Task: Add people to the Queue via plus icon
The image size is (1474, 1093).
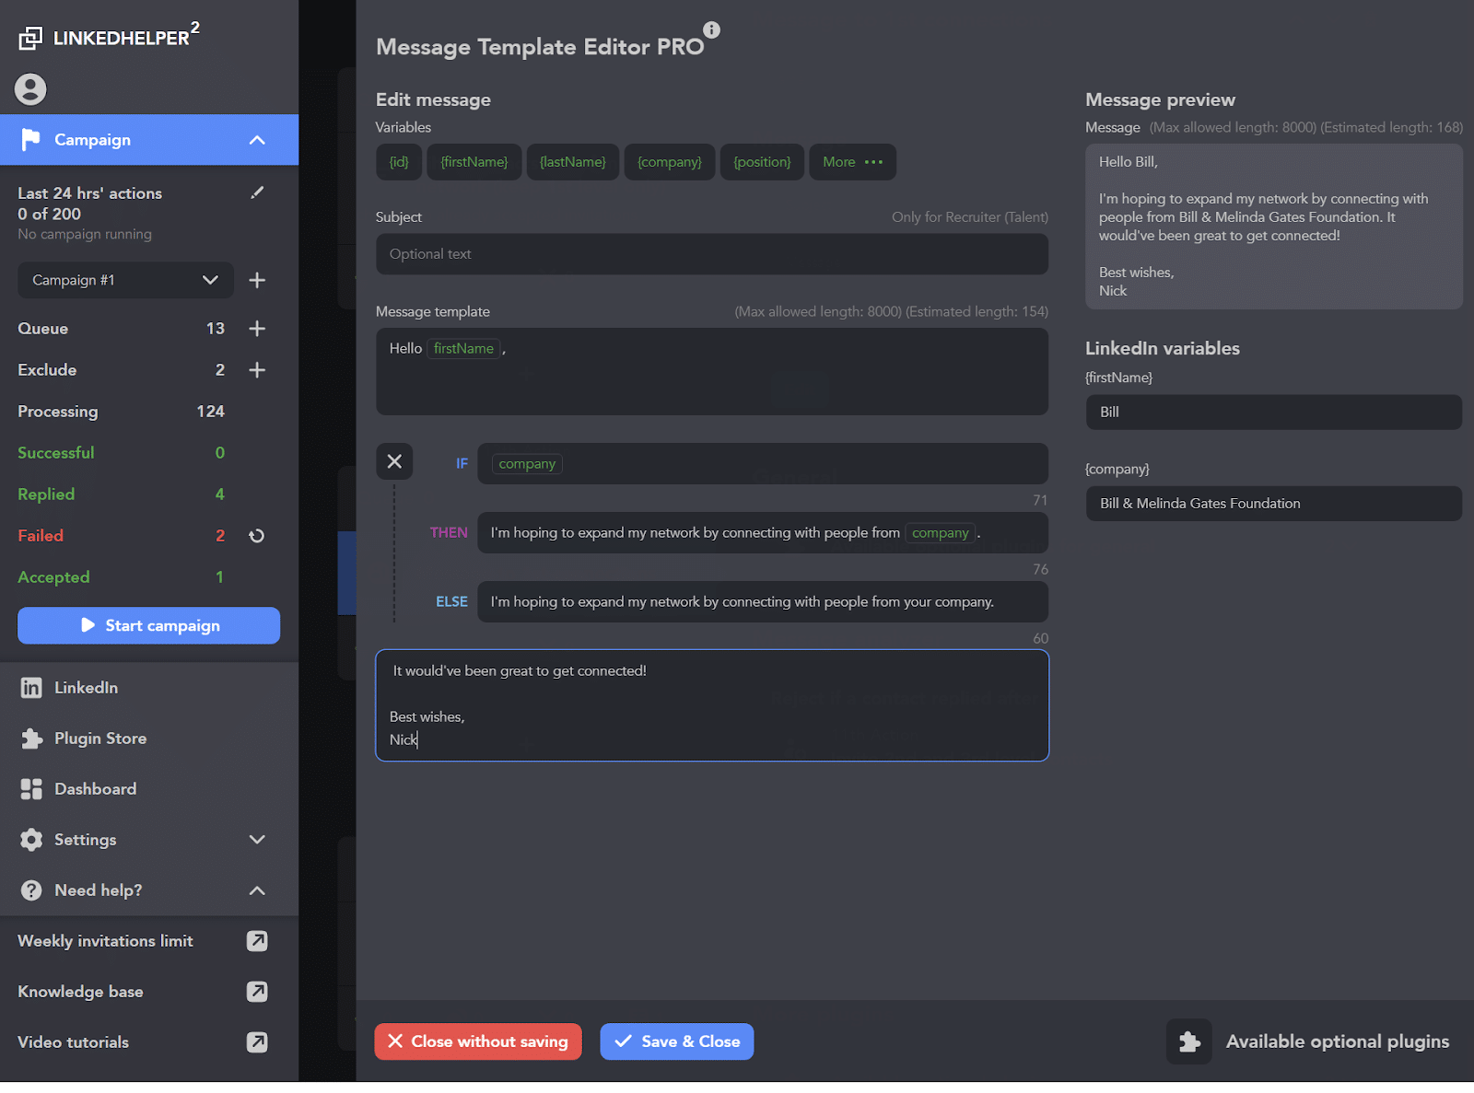Action: point(257,328)
